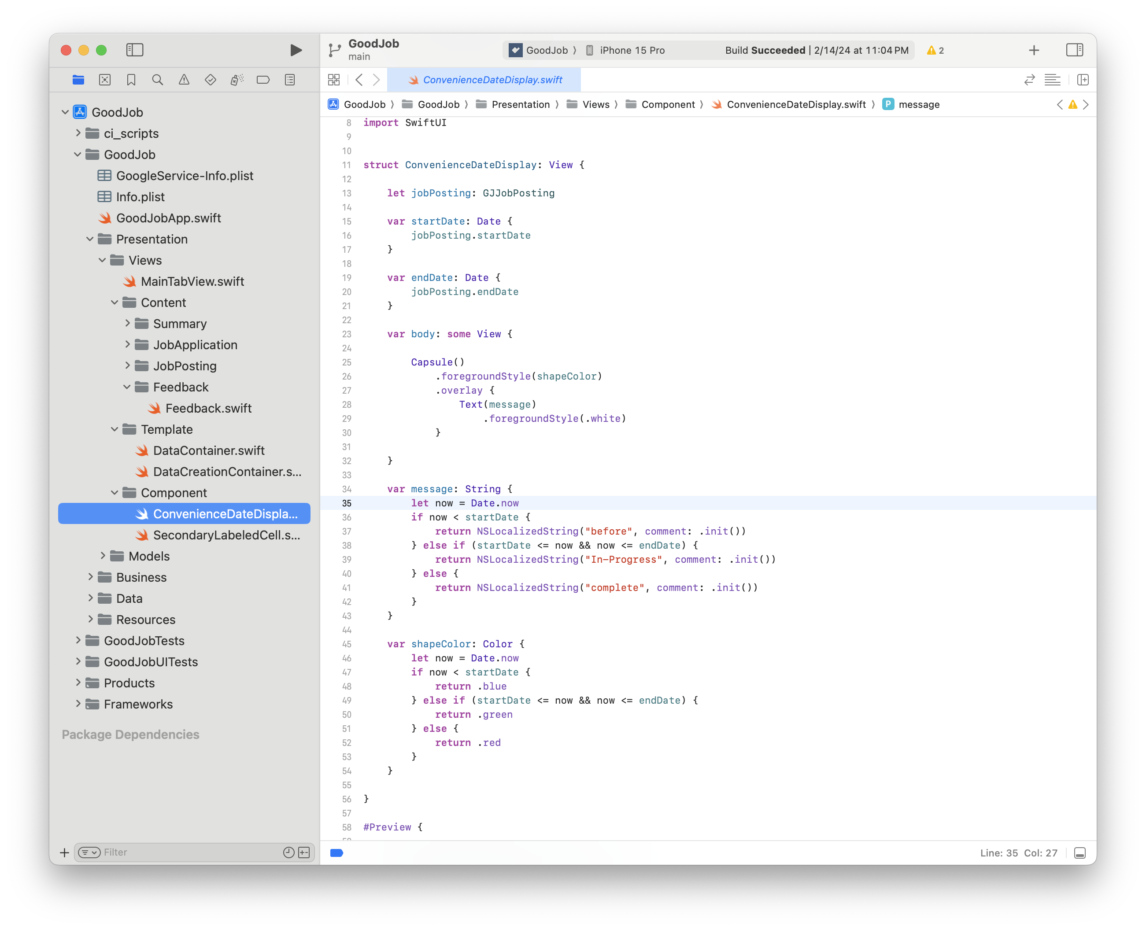Open the issue navigator warning icon

[x=184, y=80]
